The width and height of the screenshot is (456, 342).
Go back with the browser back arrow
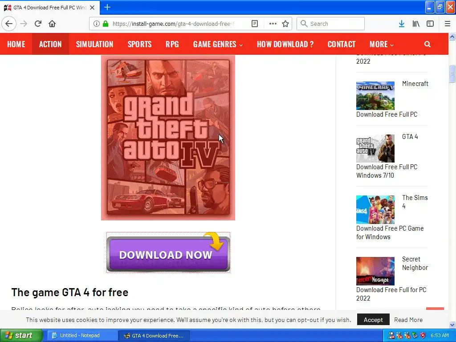click(x=9, y=24)
